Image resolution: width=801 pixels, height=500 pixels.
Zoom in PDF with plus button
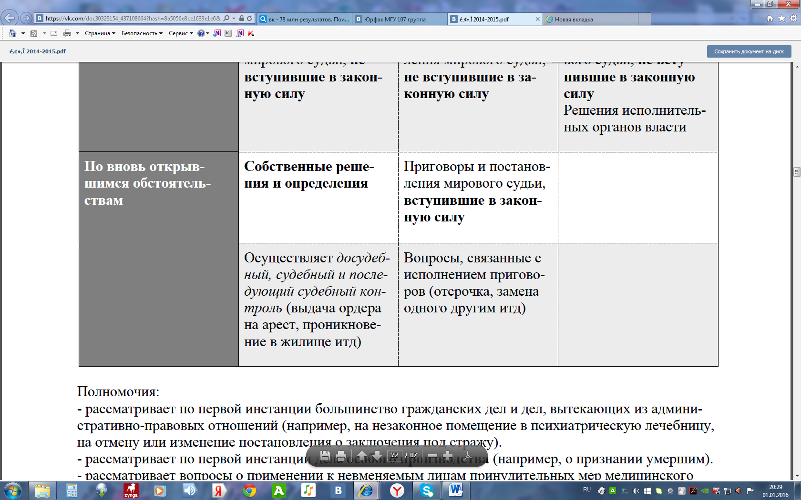[448, 456]
